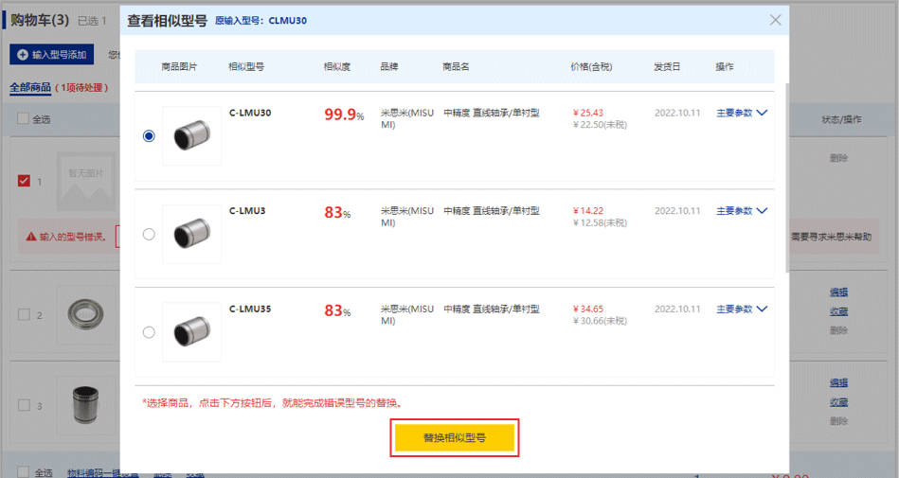Expand 主要参数 for C-LMU35
This screenshot has height=478, width=899.
click(741, 310)
